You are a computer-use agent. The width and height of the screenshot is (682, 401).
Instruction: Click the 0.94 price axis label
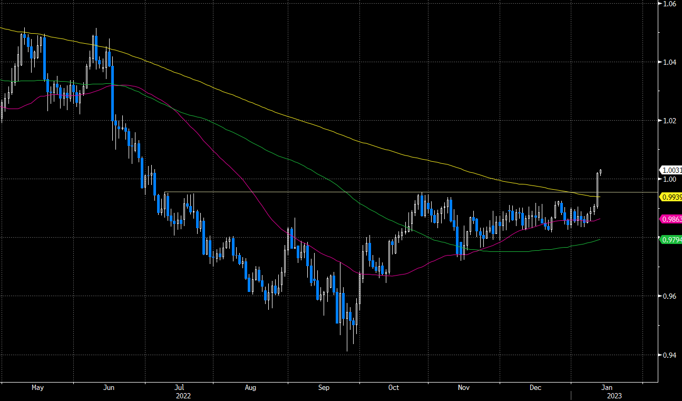coord(670,355)
